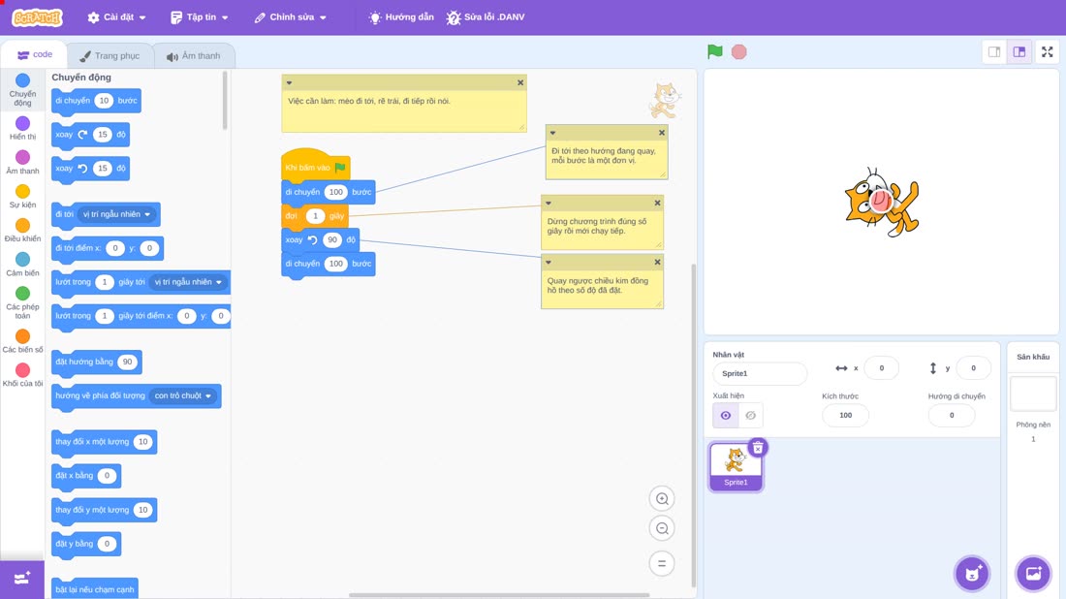Click the sprite name field Sprite1
This screenshot has height=599, width=1066.
coord(760,373)
